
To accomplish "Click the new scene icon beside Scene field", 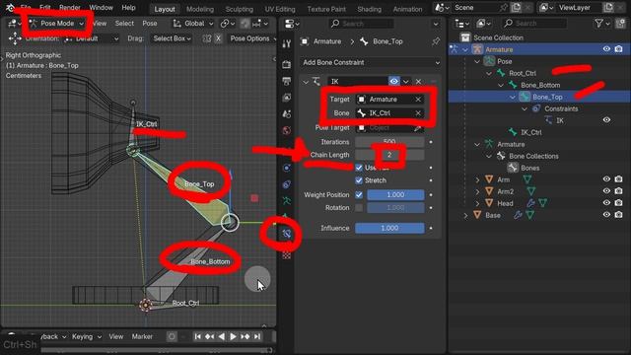I will click(x=516, y=7).
